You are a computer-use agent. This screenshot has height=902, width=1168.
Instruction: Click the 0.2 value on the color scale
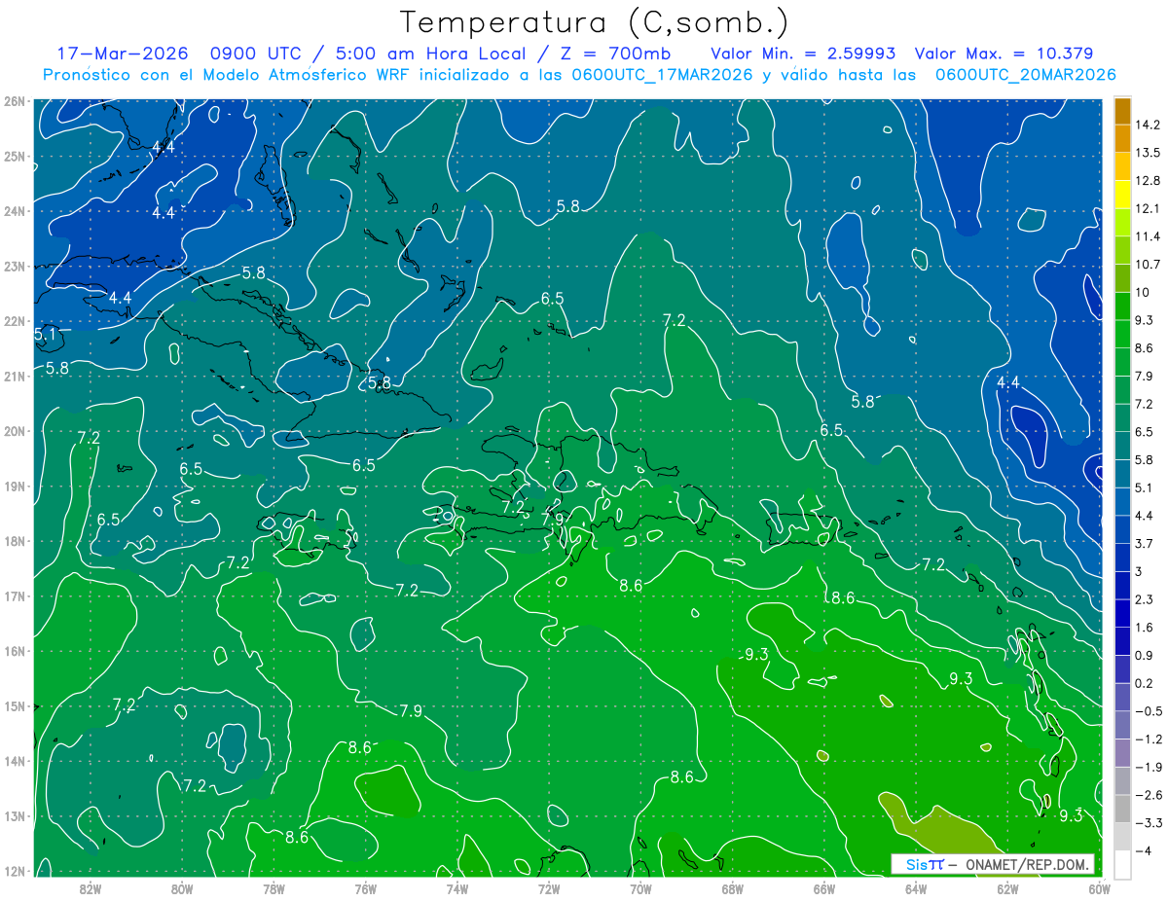[1145, 684]
